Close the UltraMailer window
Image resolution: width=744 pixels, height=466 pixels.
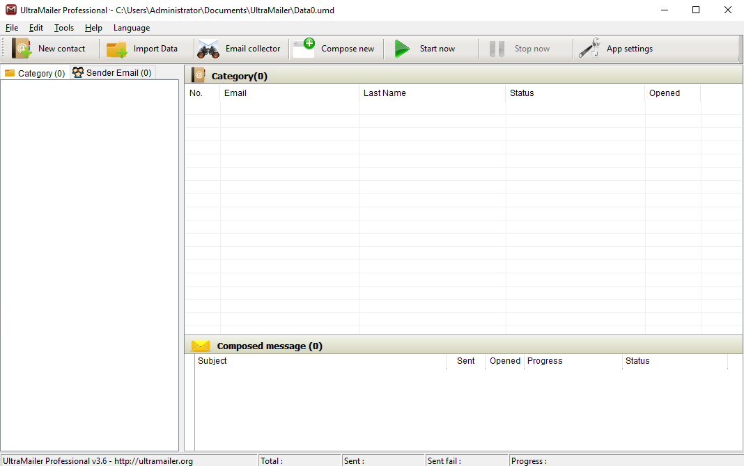coord(727,10)
